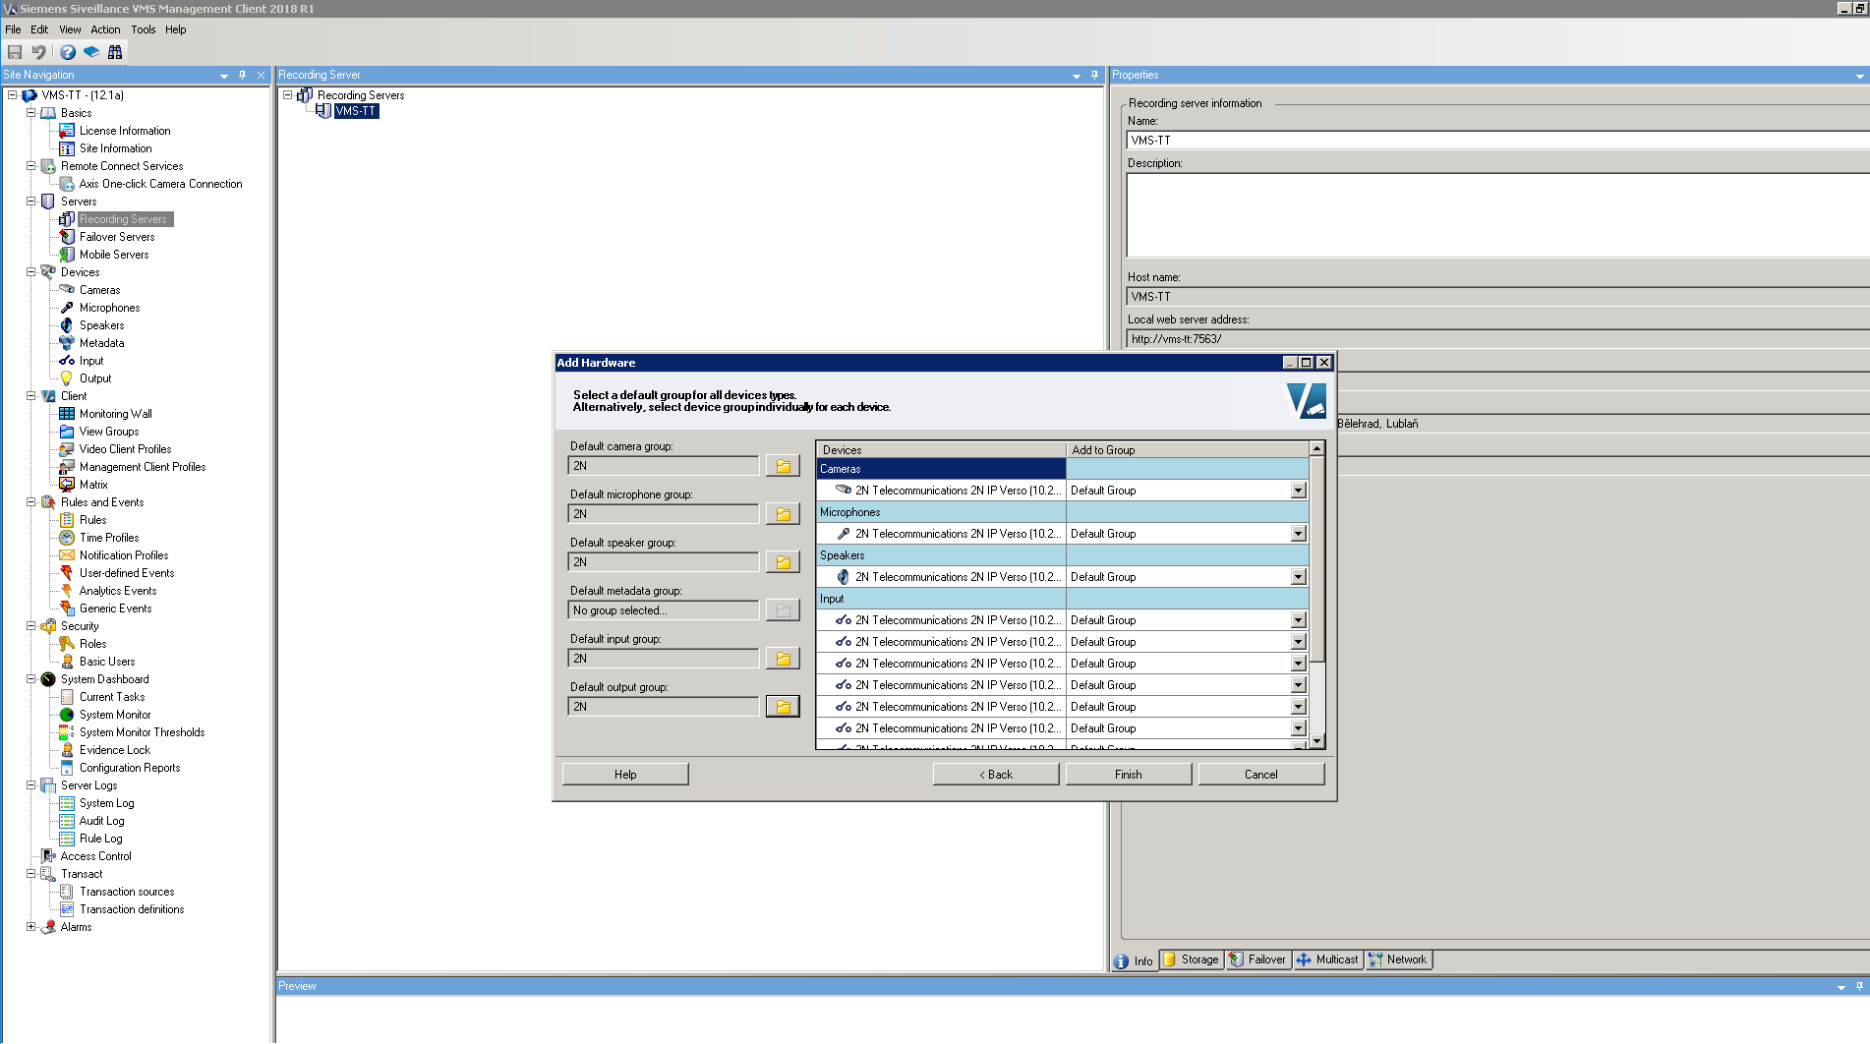Open camera device Add to Group dropdown
Screen dimensions: 1870x1044
[x=1298, y=491]
